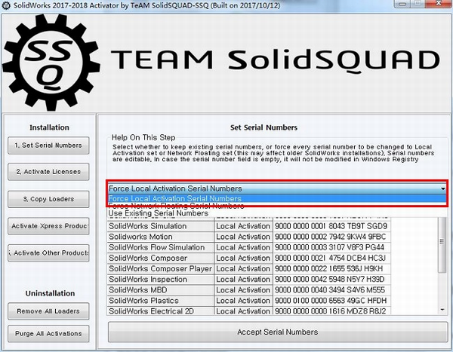Screen dimensions: 453x352
Task: Select the 'SolidWorks MBD' product cell
Action: (161, 290)
